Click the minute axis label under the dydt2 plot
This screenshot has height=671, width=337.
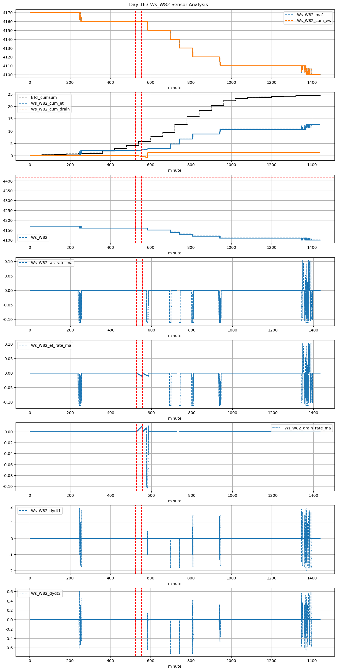(174, 666)
